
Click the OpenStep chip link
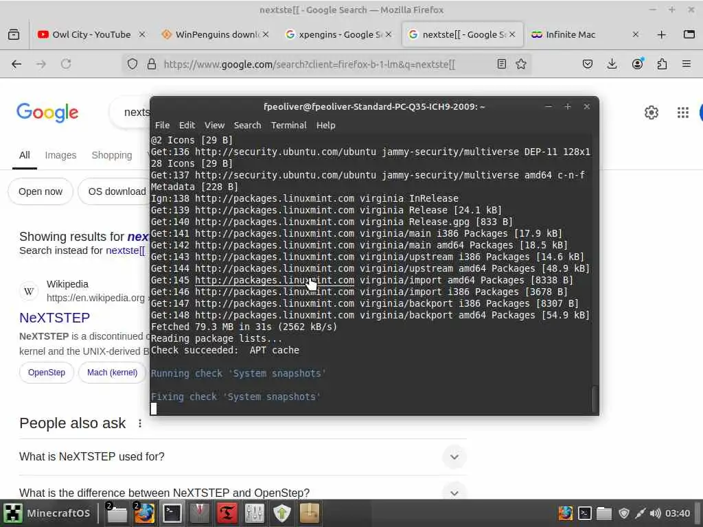[x=47, y=373]
